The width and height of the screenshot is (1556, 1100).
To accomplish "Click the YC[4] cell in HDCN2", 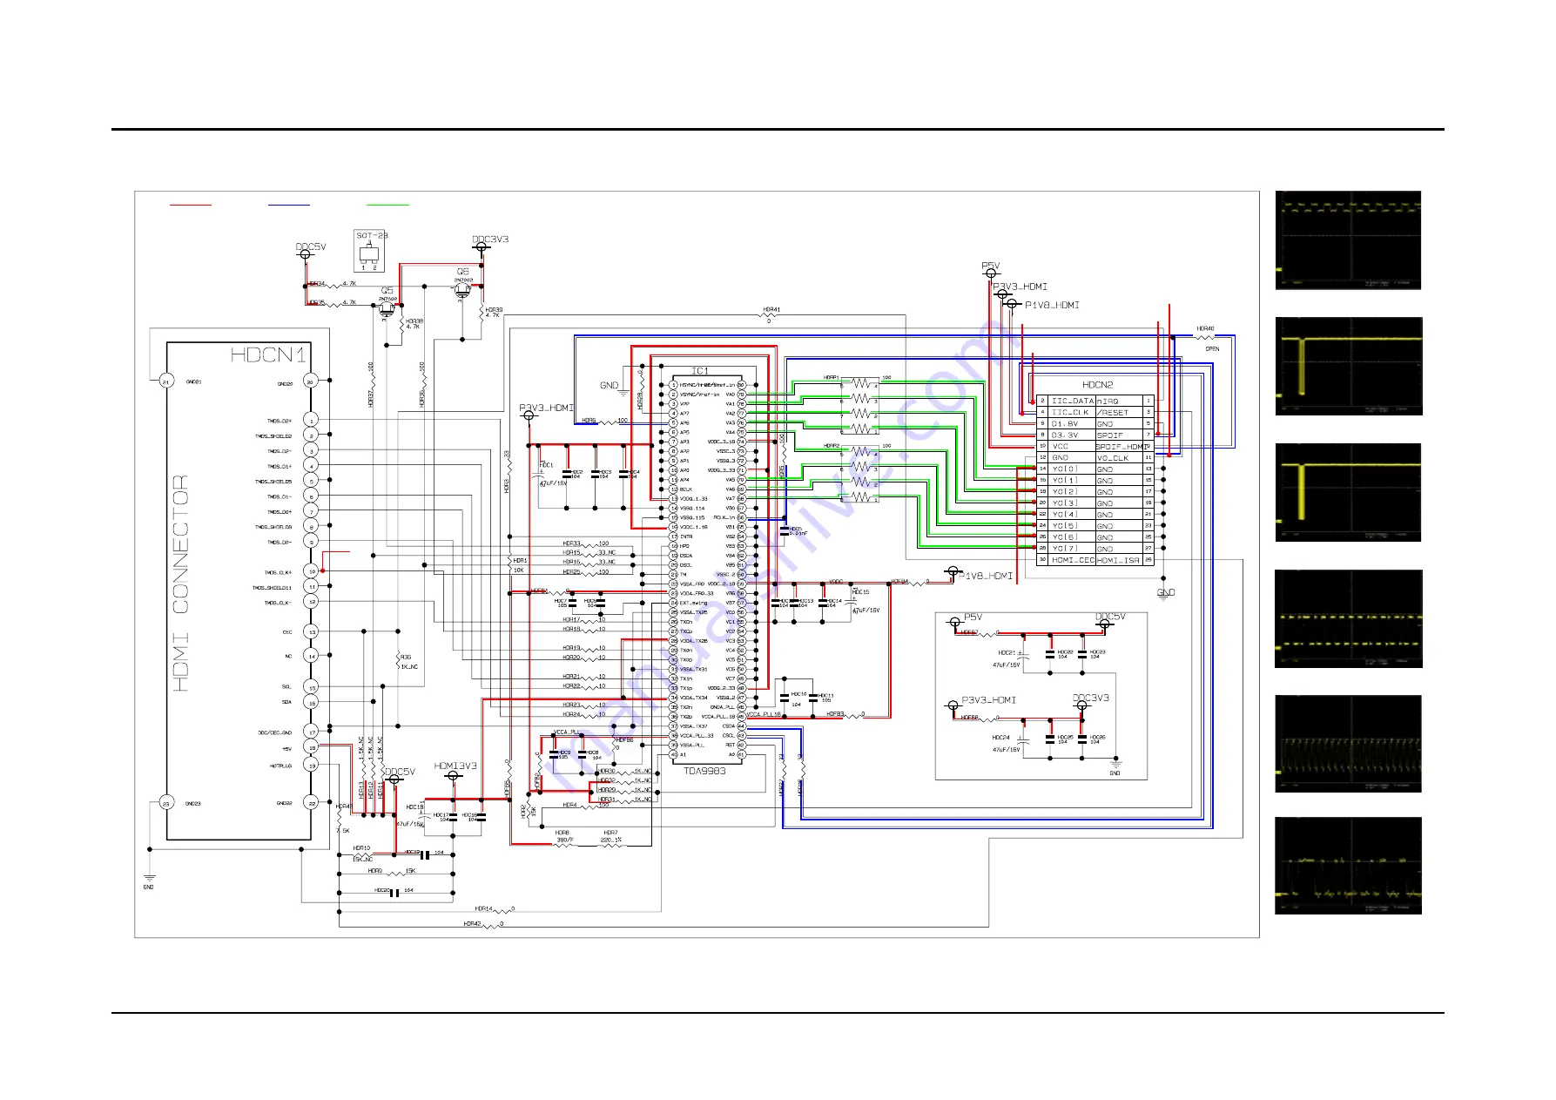I will tap(1071, 515).
